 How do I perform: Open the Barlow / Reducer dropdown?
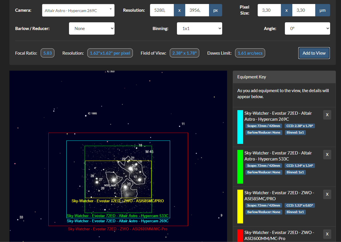(x=92, y=28)
